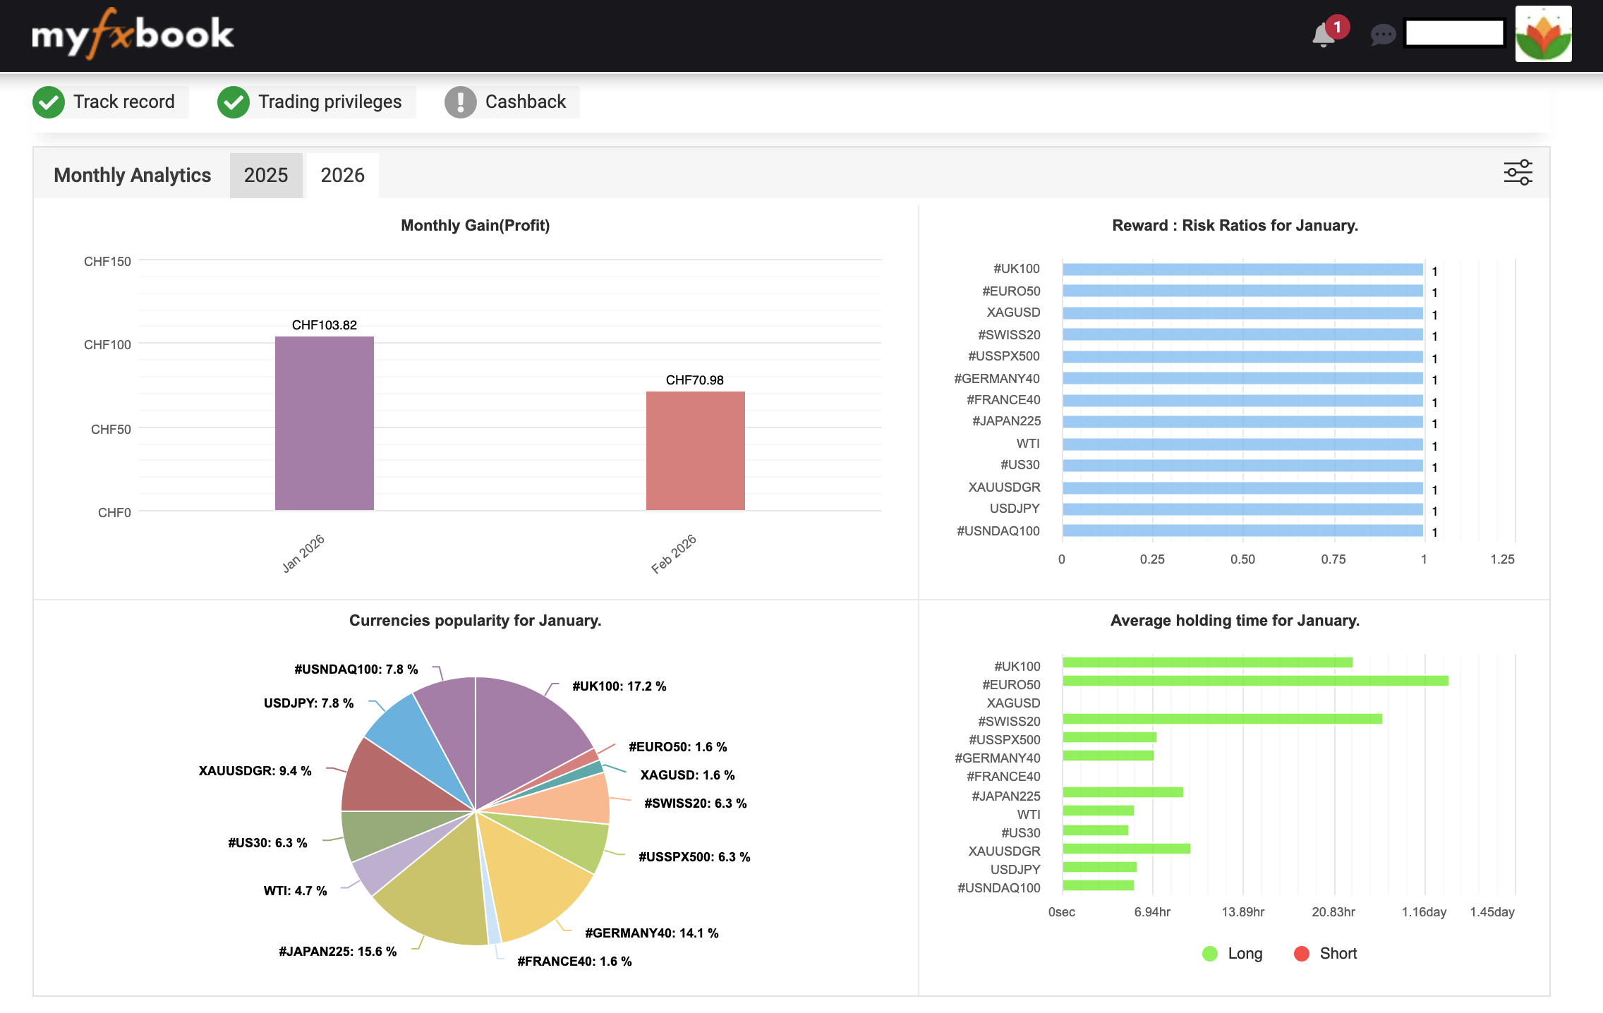The image size is (1603, 1013).
Task: Open the Cashback link
Action: (x=525, y=102)
